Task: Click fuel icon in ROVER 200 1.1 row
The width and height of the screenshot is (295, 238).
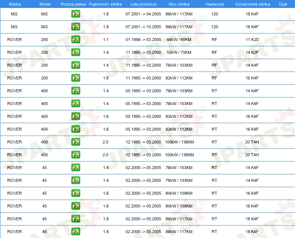Action: [75, 40]
